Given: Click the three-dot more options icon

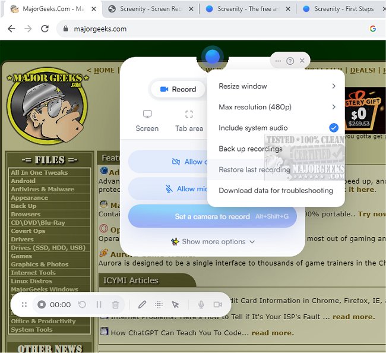Looking at the screenshot, I should 278,61.
